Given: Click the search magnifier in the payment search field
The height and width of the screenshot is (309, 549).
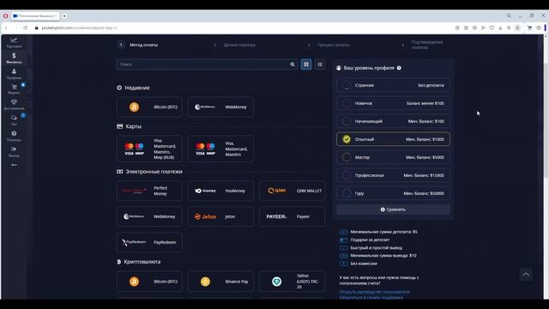Looking at the screenshot, I should click(293, 64).
